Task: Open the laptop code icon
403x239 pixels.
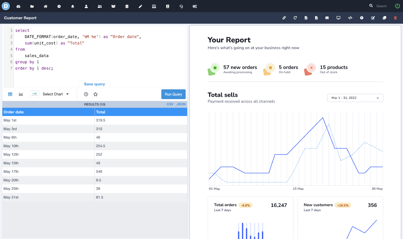Action: (x=154, y=6)
